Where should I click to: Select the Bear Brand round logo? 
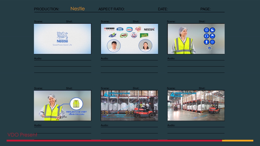[134, 35]
